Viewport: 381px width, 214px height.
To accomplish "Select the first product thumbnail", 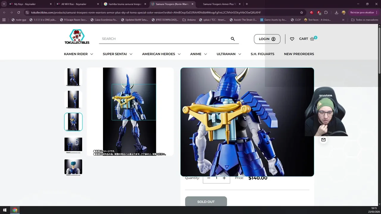I will 73,77.
